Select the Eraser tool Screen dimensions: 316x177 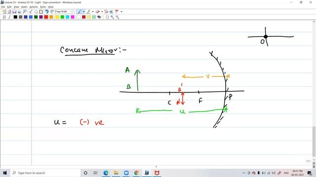click(98, 12)
